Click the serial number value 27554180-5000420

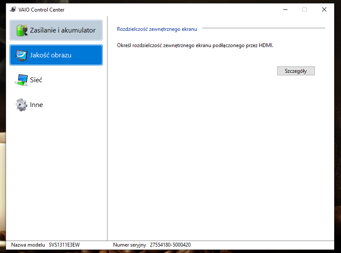[x=170, y=245]
